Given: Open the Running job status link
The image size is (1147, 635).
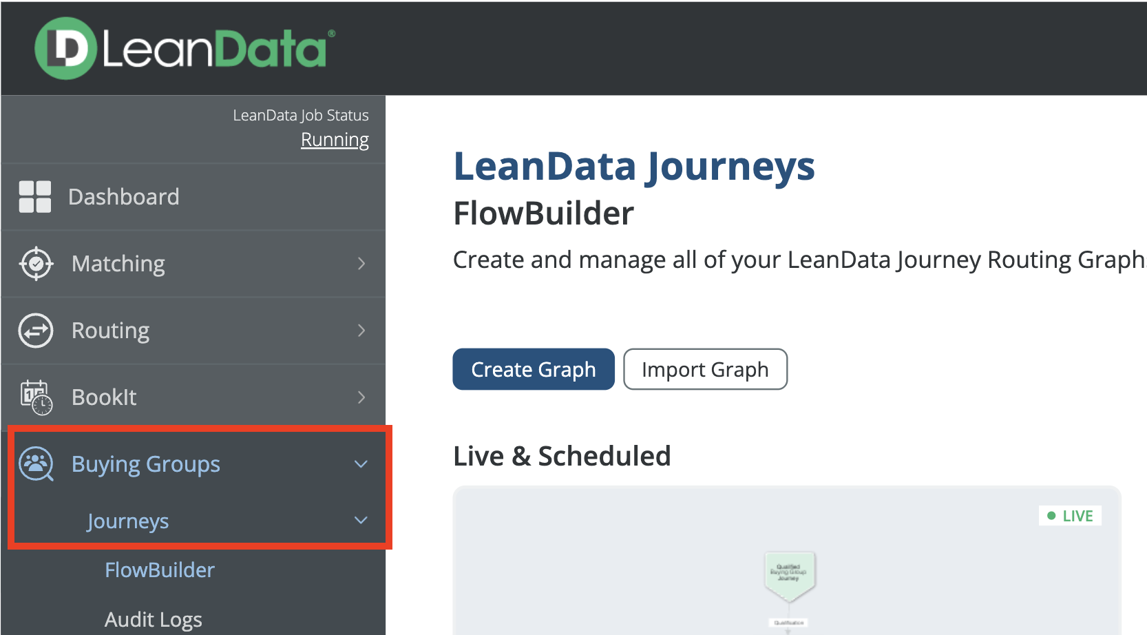Looking at the screenshot, I should click(335, 140).
